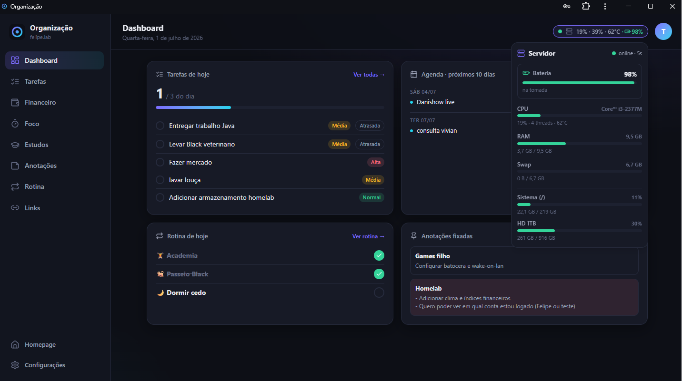This screenshot has height=381, width=682.
Task: Open the Games filho note
Action: 524,261
